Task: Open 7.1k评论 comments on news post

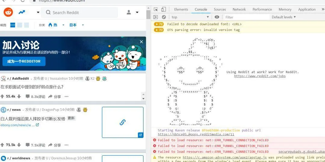Action: click(35, 145)
